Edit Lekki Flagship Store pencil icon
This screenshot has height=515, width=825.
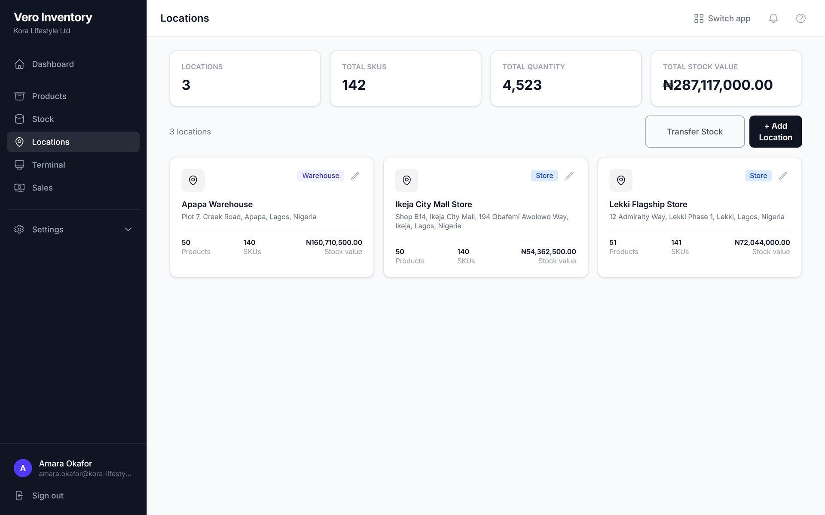[783, 176]
